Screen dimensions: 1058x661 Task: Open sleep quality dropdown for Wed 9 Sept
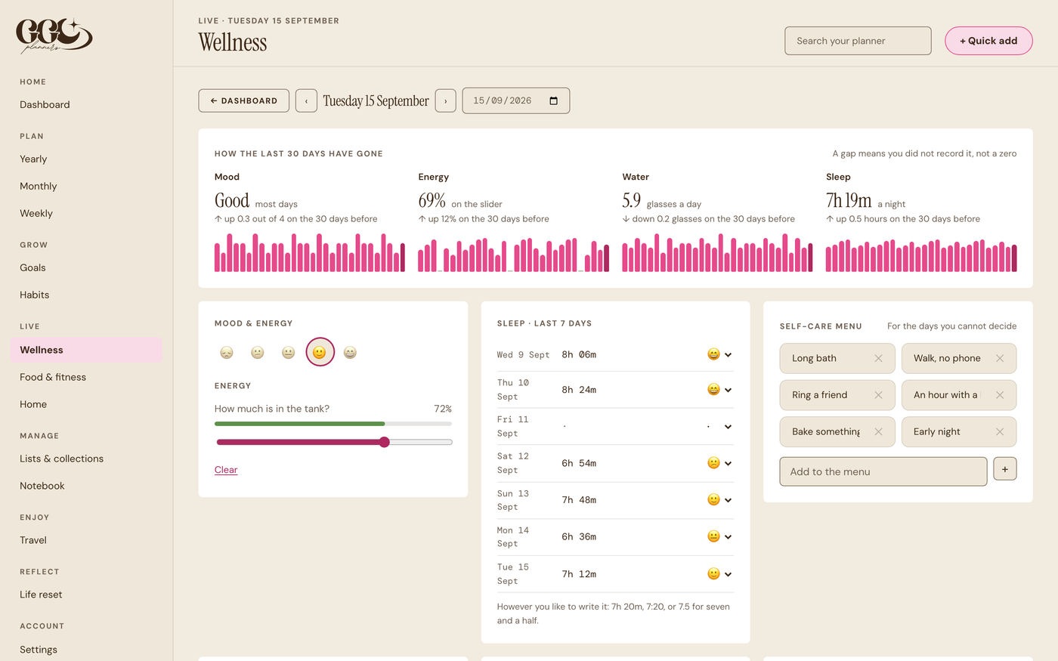click(719, 354)
